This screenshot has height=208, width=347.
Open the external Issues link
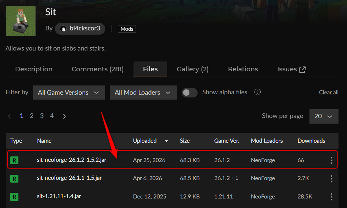(291, 69)
